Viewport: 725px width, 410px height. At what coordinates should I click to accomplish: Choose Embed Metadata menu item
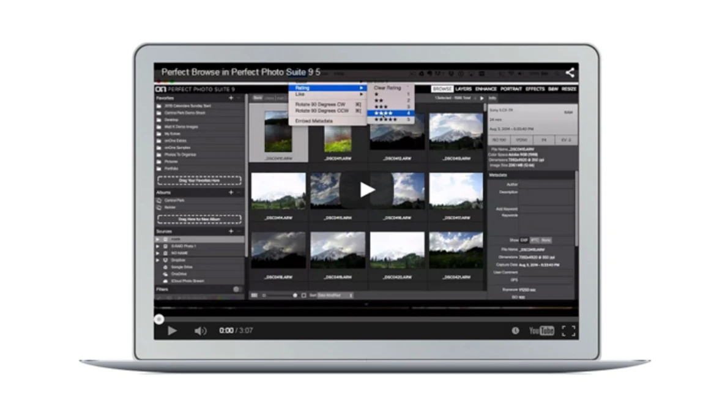click(327, 121)
